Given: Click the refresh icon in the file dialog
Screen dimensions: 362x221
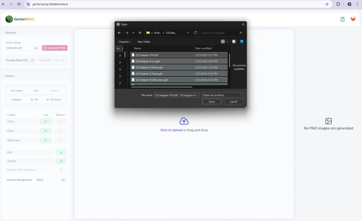Looking at the screenshot, I should pyautogui.click(x=195, y=32).
